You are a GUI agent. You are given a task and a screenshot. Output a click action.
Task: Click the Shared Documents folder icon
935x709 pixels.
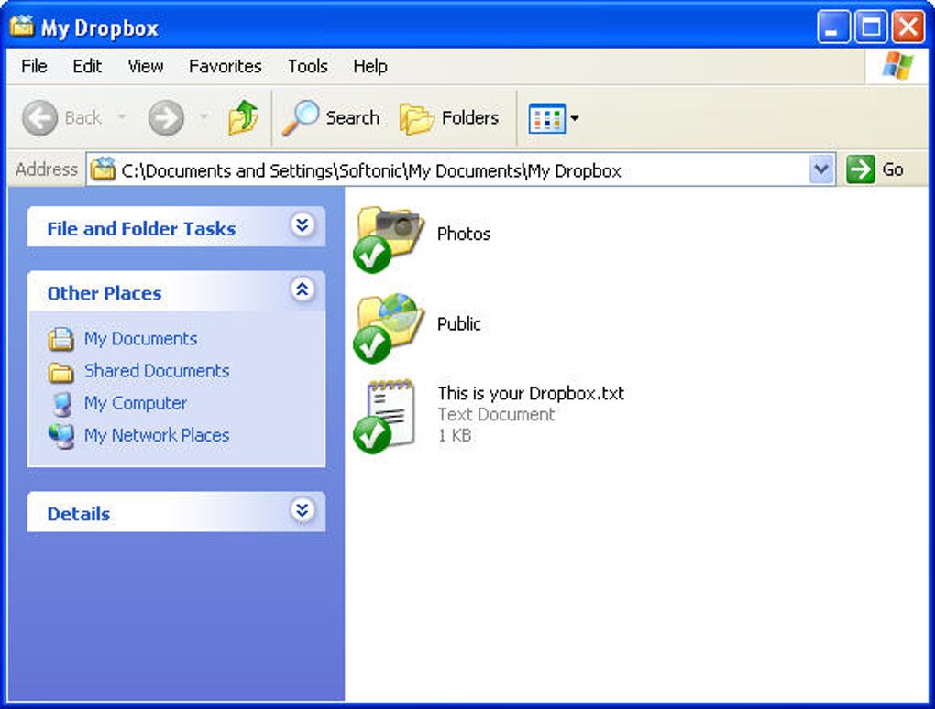tap(60, 372)
